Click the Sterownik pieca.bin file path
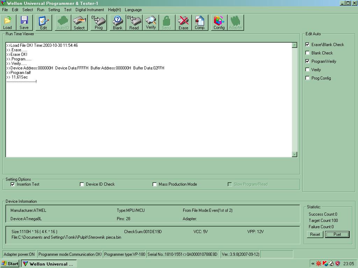Image resolution: width=358 pixels, height=268 pixels. (x=66, y=237)
